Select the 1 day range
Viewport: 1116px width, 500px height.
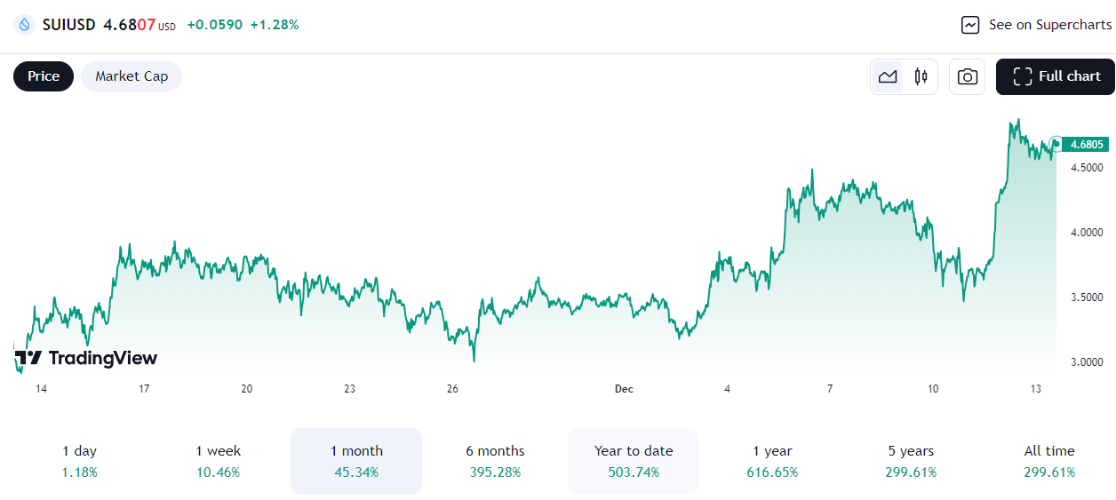point(80,461)
